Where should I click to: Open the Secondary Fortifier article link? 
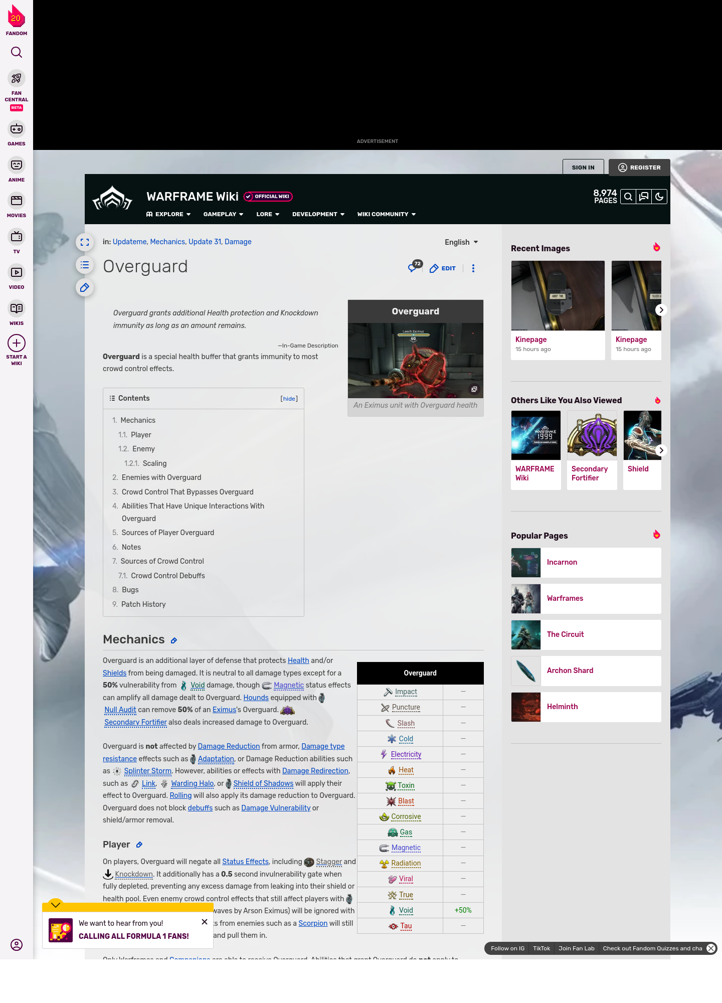click(x=135, y=722)
